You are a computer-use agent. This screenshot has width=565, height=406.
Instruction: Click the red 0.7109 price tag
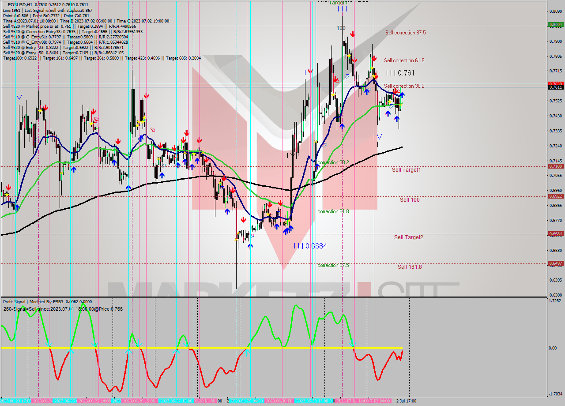[x=555, y=166]
